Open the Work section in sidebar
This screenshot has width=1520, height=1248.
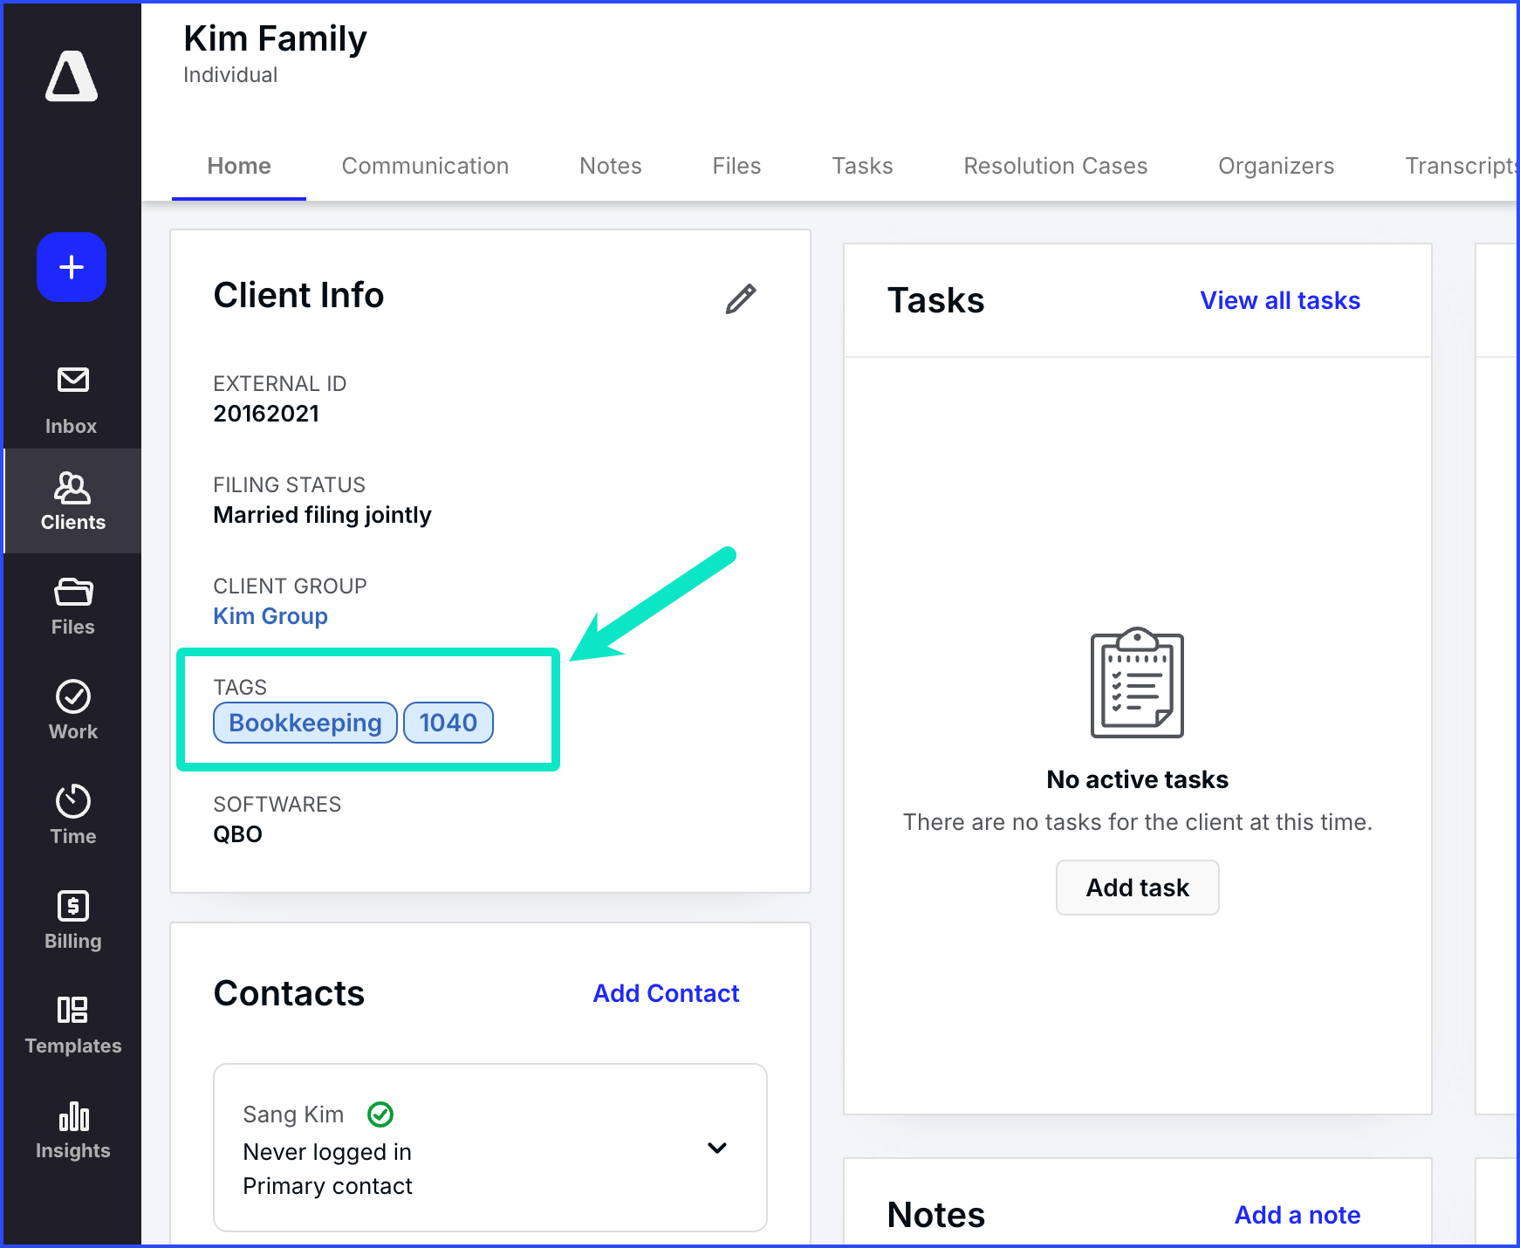tap(72, 710)
